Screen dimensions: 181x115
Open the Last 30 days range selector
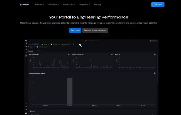point(153,41)
